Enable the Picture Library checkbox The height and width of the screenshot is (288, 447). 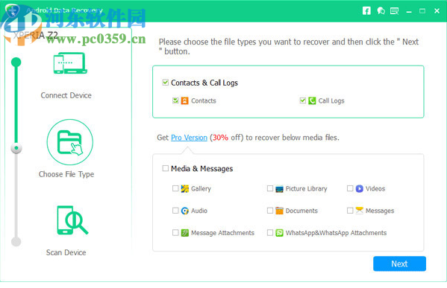[270, 188]
